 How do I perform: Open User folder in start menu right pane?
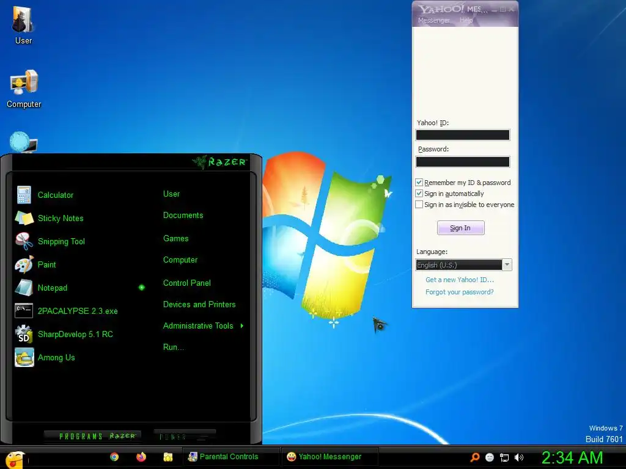pos(171,194)
